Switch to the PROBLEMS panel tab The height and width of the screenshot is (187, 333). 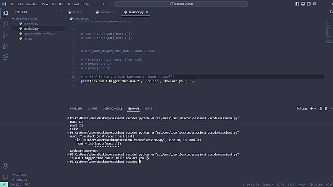76,109
